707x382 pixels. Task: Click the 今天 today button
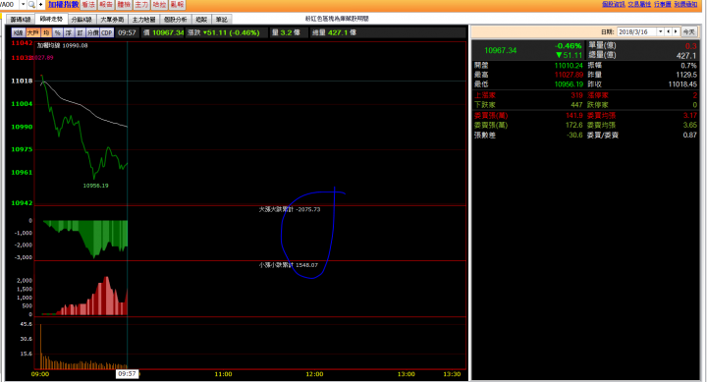688,31
